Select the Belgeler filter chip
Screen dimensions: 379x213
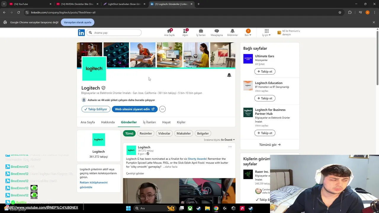point(203,133)
